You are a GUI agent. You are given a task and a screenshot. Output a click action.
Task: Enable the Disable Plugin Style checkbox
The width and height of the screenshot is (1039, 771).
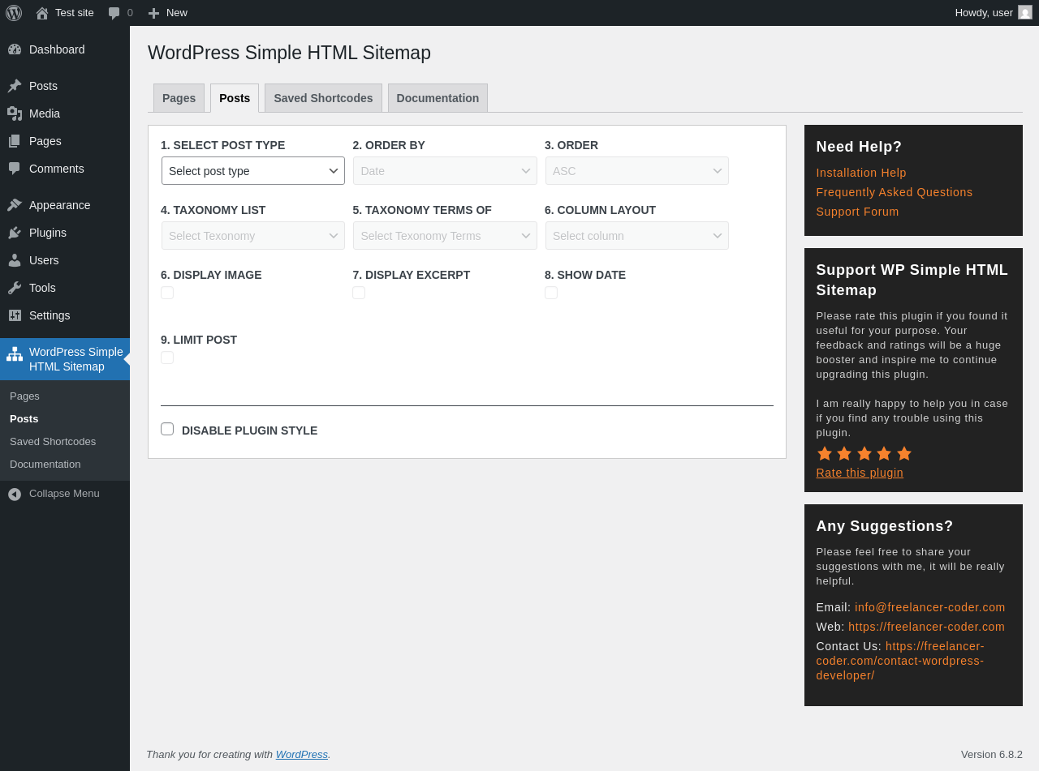pos(167,429)
